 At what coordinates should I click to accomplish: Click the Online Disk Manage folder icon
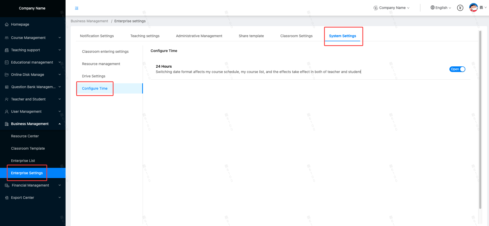pos(7,75)
